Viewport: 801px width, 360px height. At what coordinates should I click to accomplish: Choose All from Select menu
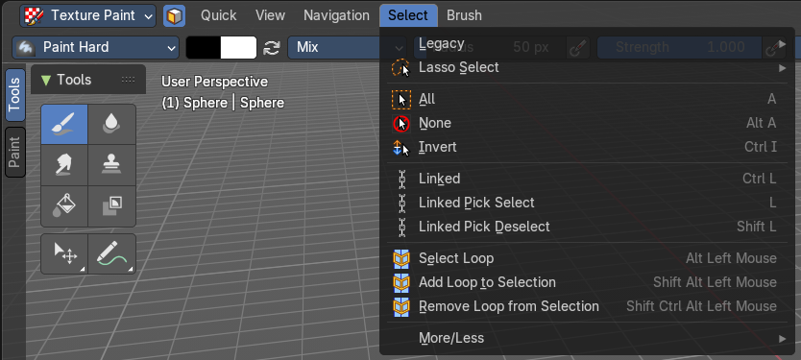pyautogui.click(x=588, y=99)
